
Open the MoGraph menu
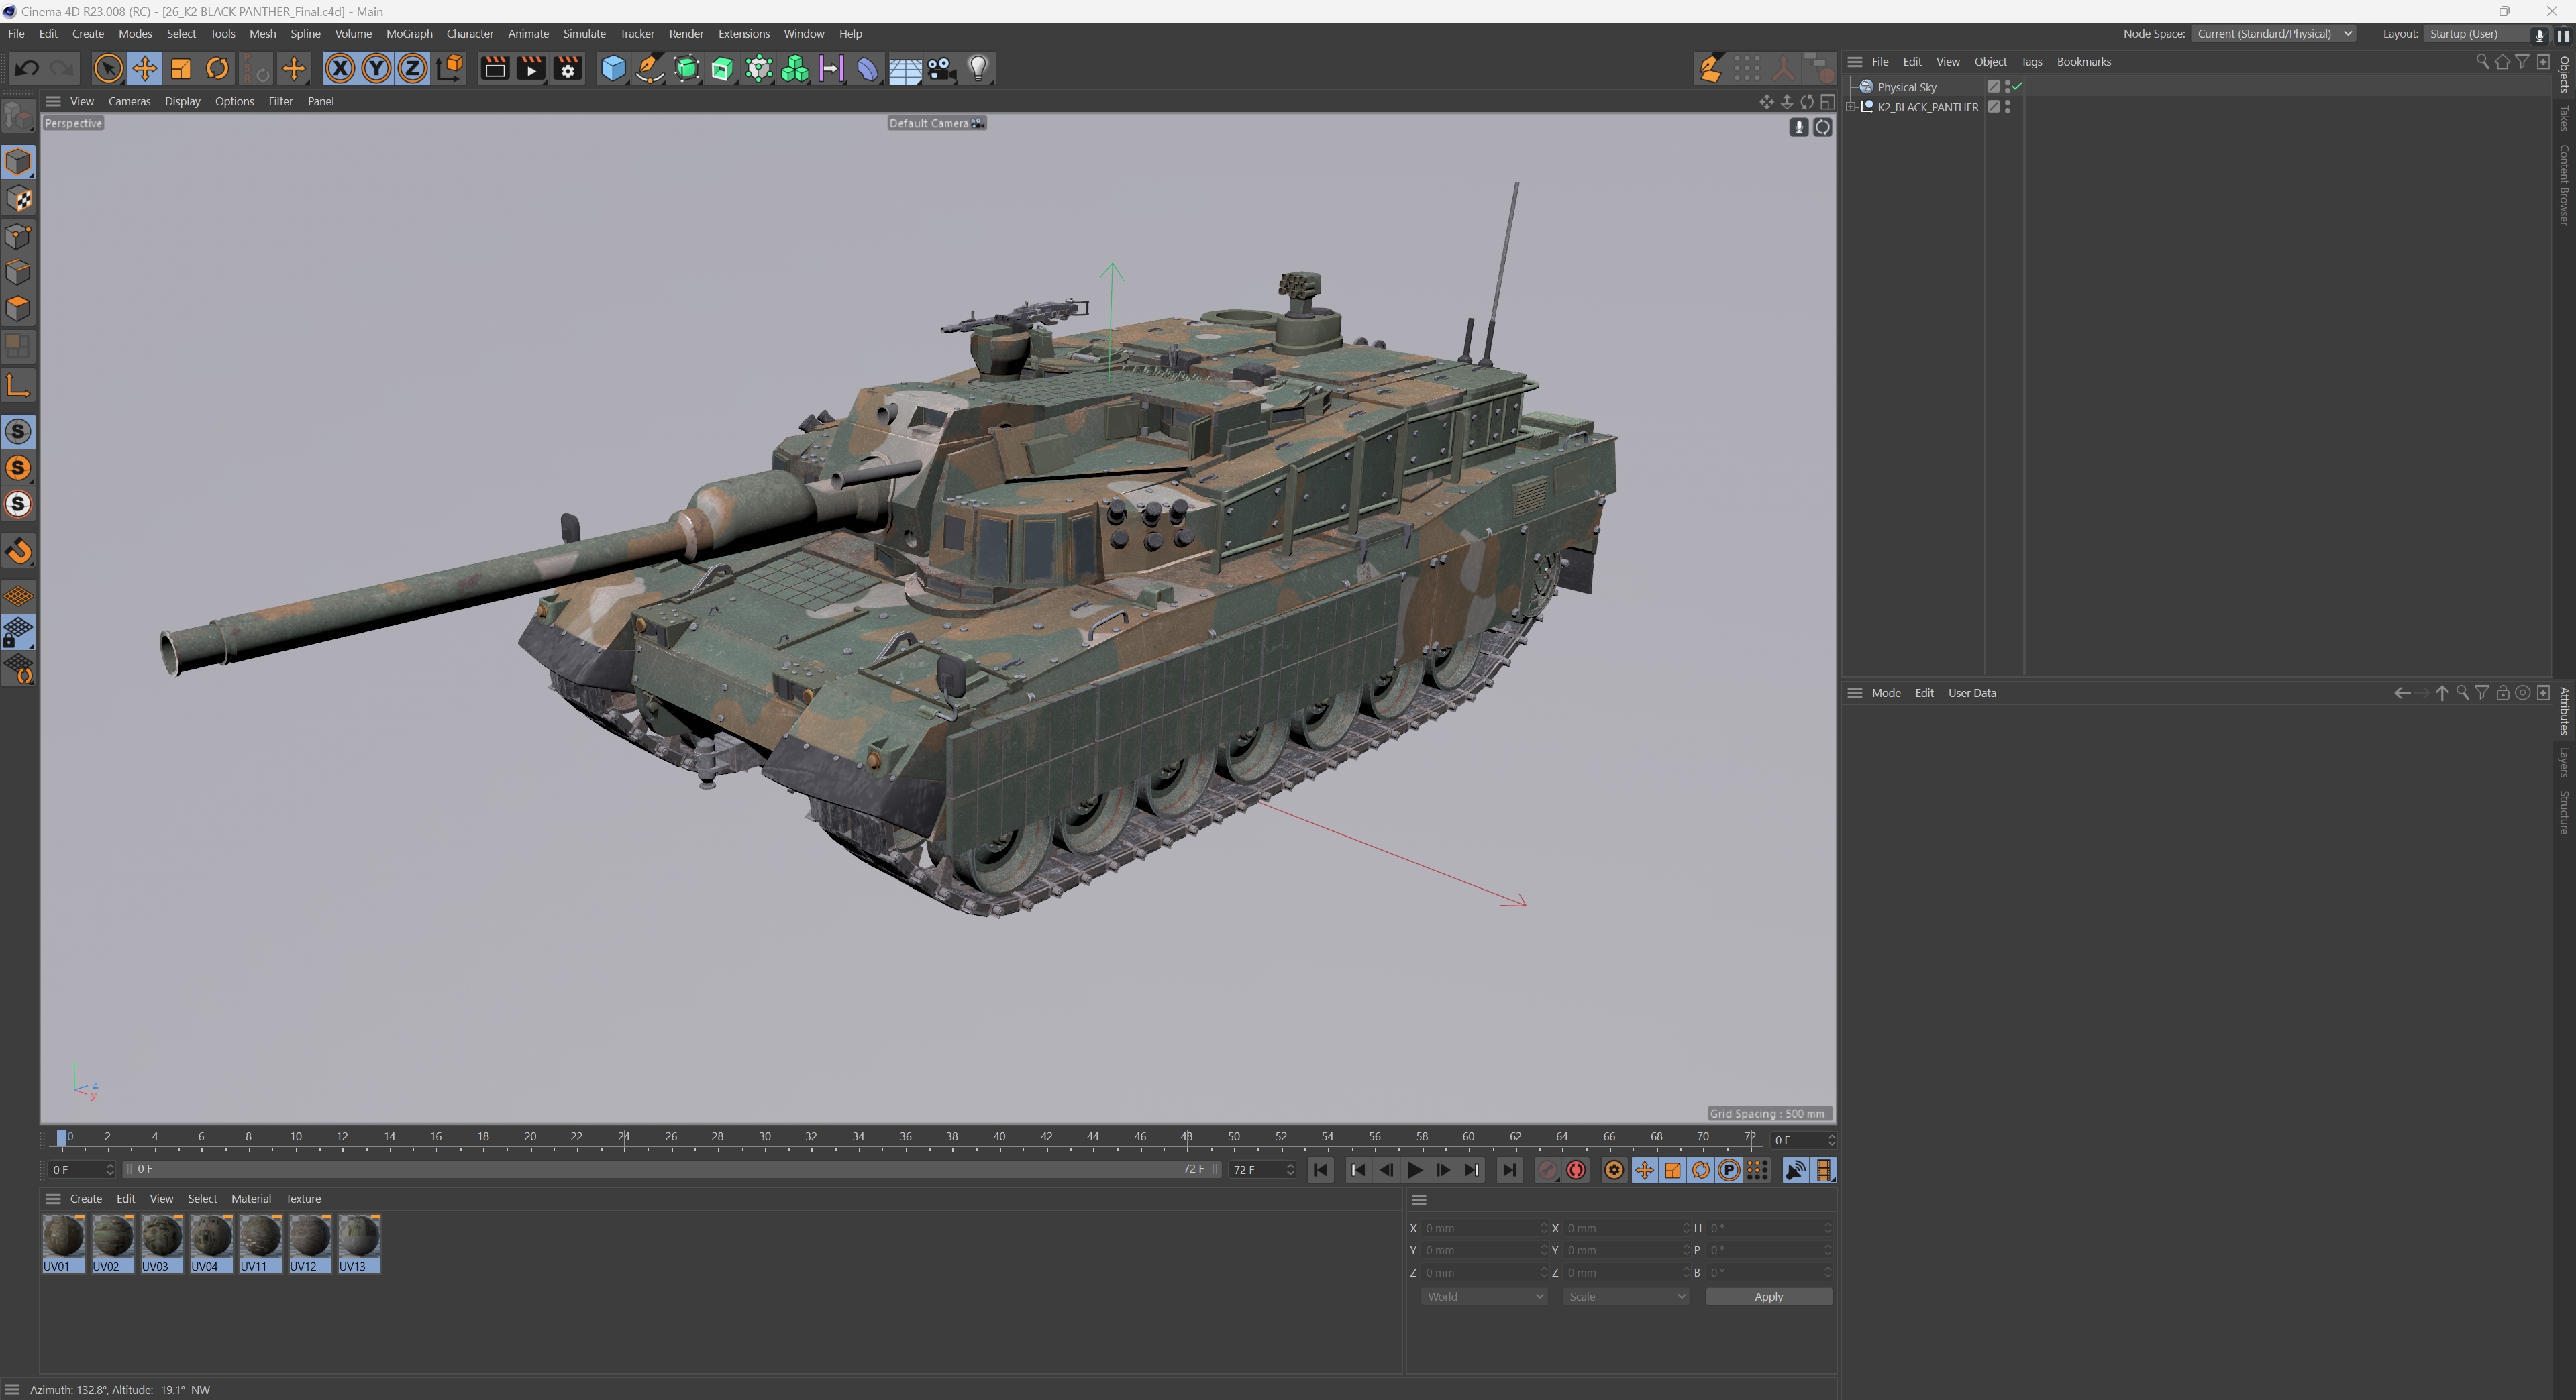tap(409, 33)
